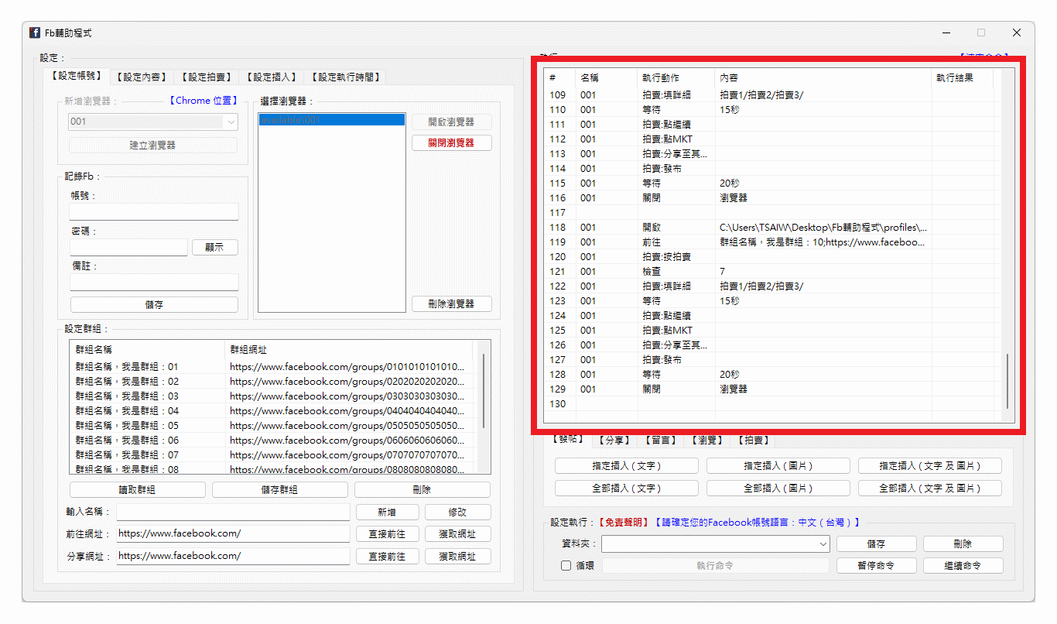1057x624 pixels.
Task: Click 全部插入 ( 文字 及 圖片 ) button
Action: (930, 488)
